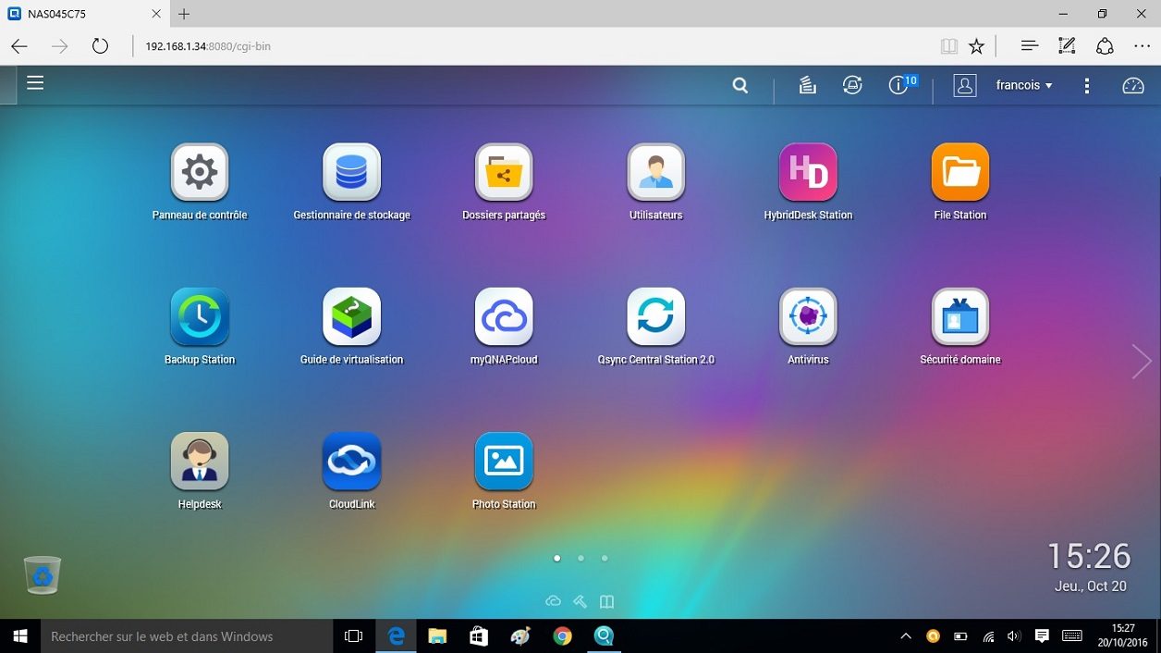The image size is (1161, 653).
Task: Open Task View on taskbar
Action: 353,636
